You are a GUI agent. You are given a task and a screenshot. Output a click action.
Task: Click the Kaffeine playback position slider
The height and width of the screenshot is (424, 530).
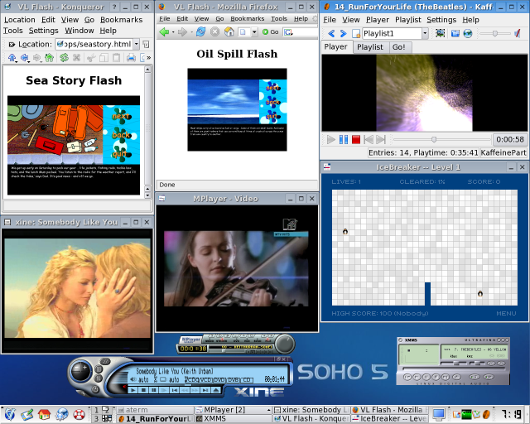433,140
